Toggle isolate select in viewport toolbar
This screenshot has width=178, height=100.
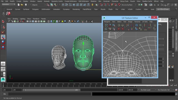coord(82,21)
